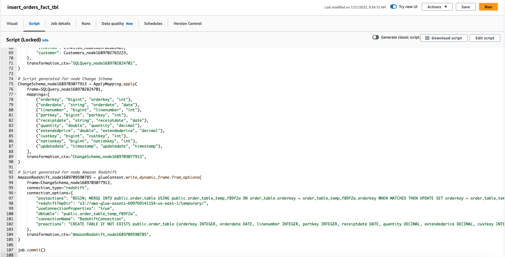
Task: Place cursor on the custkey mapping line
Action: [82, 136]
